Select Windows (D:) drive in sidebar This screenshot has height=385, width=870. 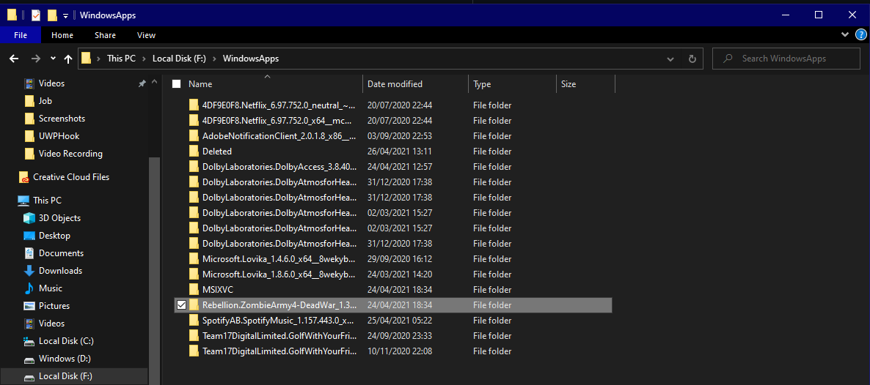pos(65,359)
